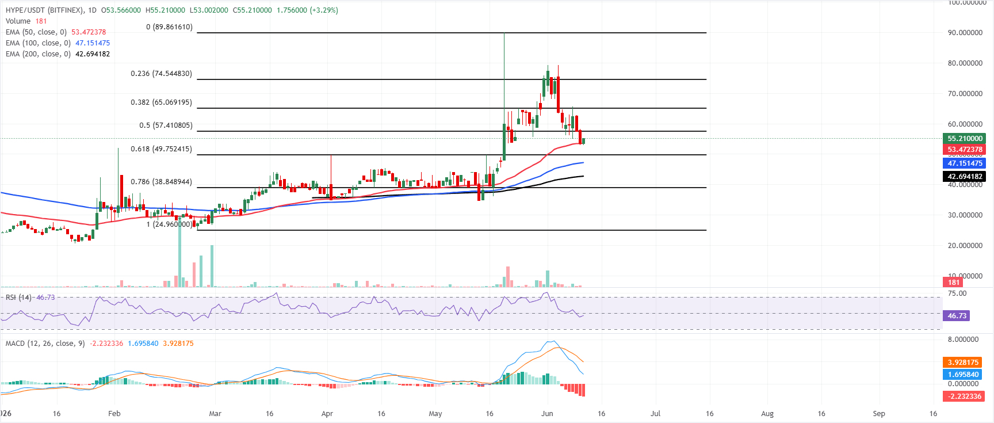Click the 0.5 (57.410805) Fibonacci level label
The image size is (994, 423).
[166, 125]
